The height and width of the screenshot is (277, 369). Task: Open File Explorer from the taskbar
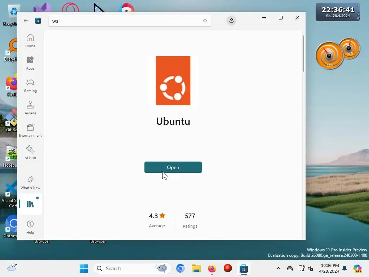(196, 268)
